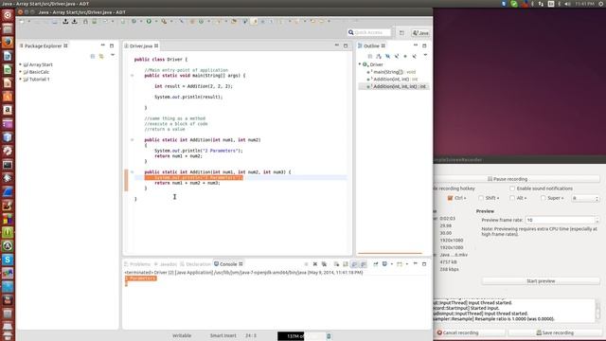Click the Quick Access search field
The image size is (606, 341).
pyautogui.click(x=369, y=33)
